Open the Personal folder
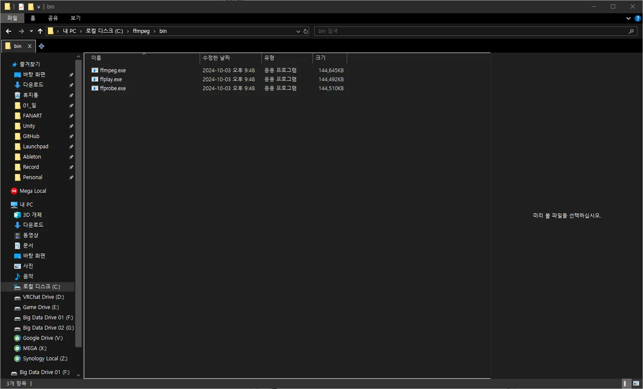 tap(32, 177)
